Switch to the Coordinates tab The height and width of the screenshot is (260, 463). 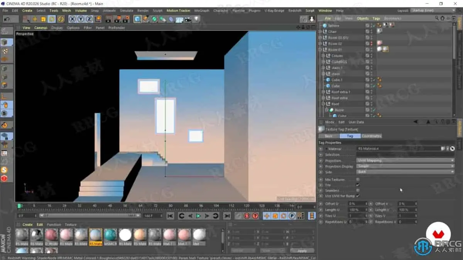point(372,136)
